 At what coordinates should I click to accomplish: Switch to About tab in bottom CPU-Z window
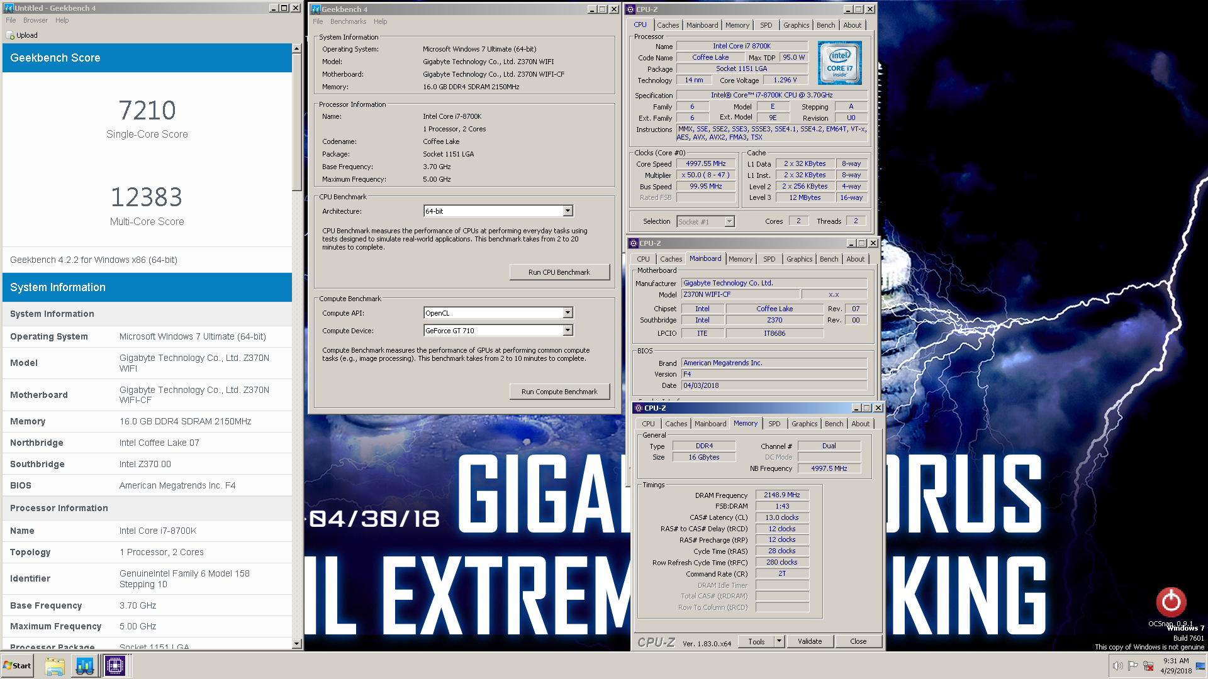[860, 424]
